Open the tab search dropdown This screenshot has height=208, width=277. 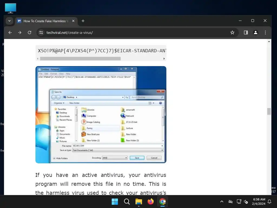point(9,21)
